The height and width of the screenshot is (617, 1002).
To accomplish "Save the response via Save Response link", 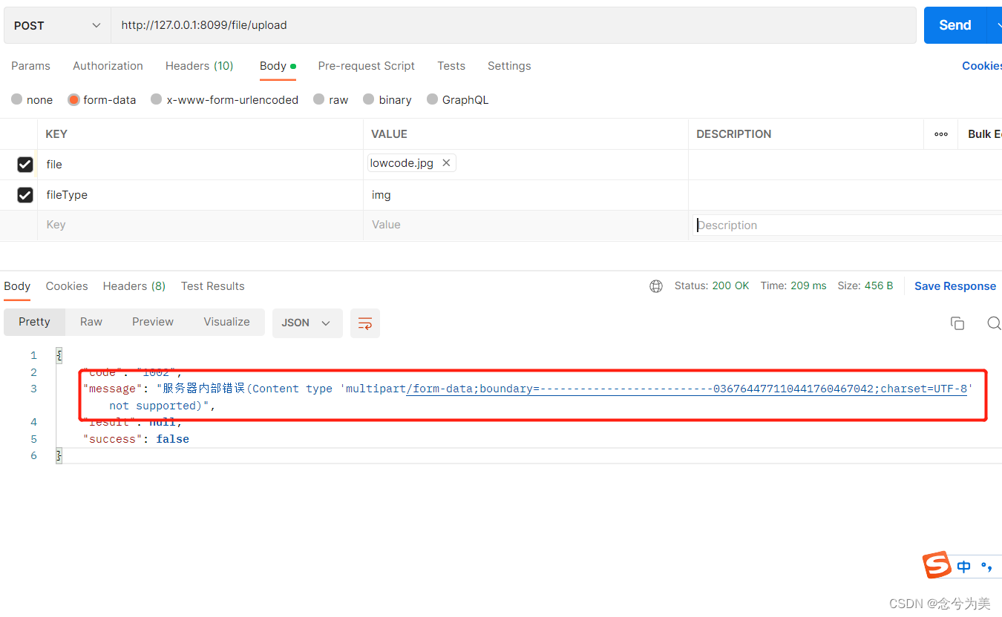I will (955, 286).
